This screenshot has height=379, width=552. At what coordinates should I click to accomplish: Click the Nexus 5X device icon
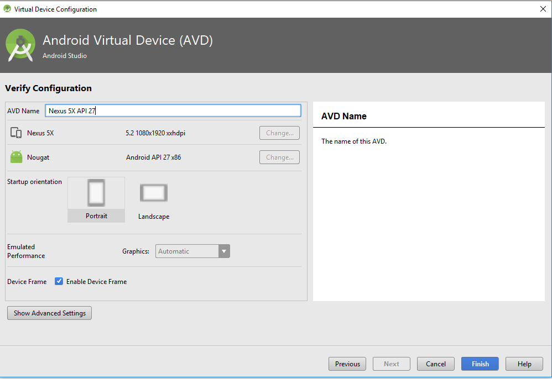(16, 133)
